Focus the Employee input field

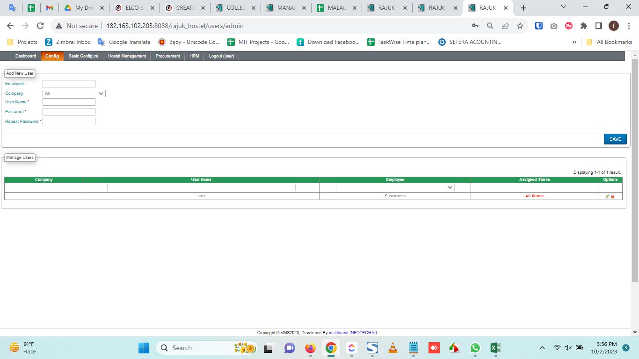pos(69,84)
